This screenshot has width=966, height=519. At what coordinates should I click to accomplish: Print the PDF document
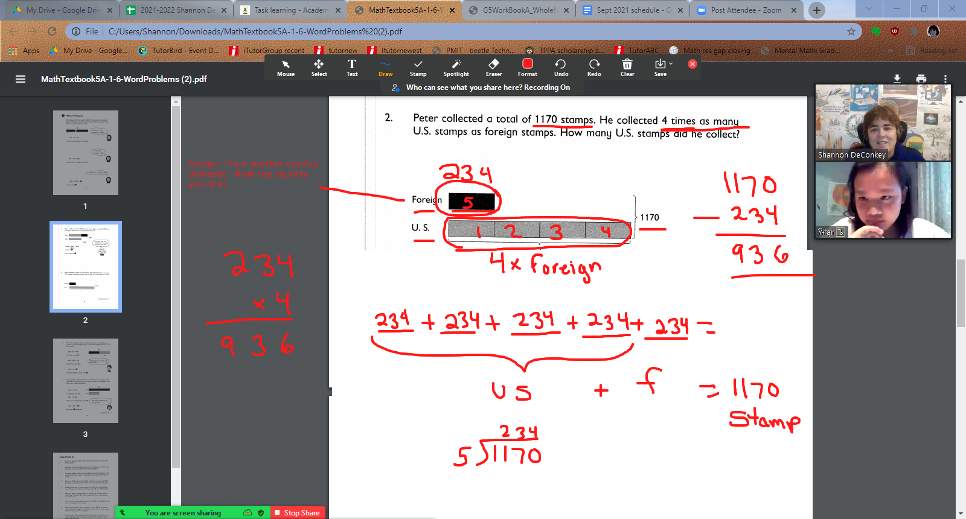click(921, 78)
